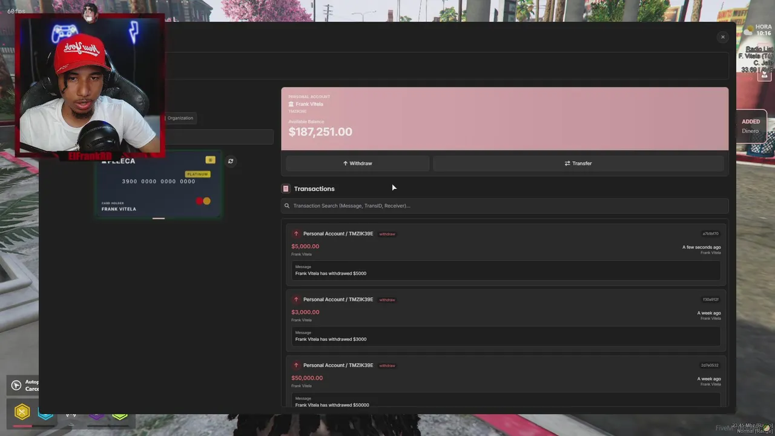Click the white carousel indicator under the card
Screen dimensions: 775x436
point(158,218)
